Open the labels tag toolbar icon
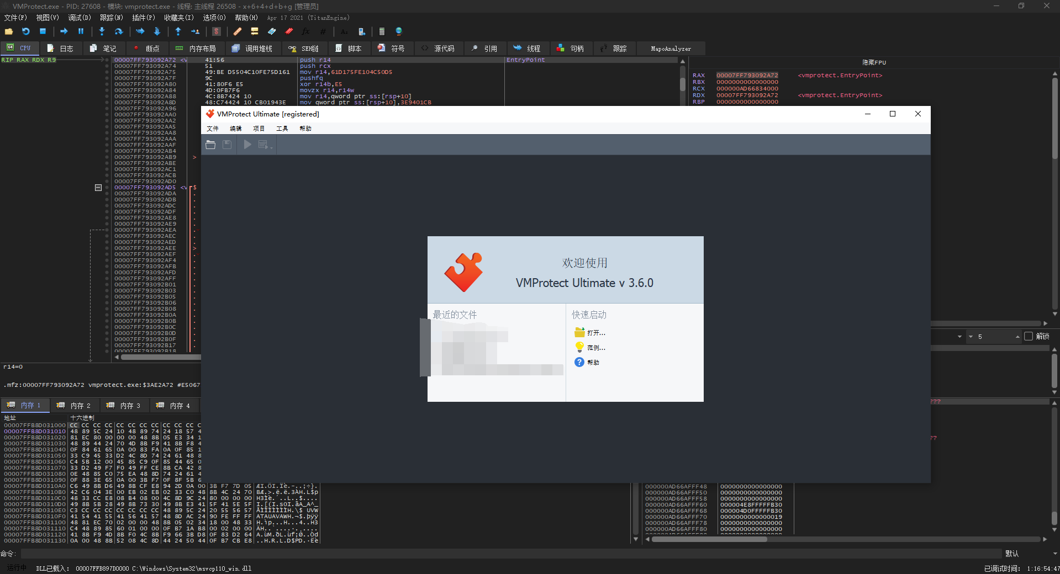The image size is (1060, 574). tap(272, 31)
